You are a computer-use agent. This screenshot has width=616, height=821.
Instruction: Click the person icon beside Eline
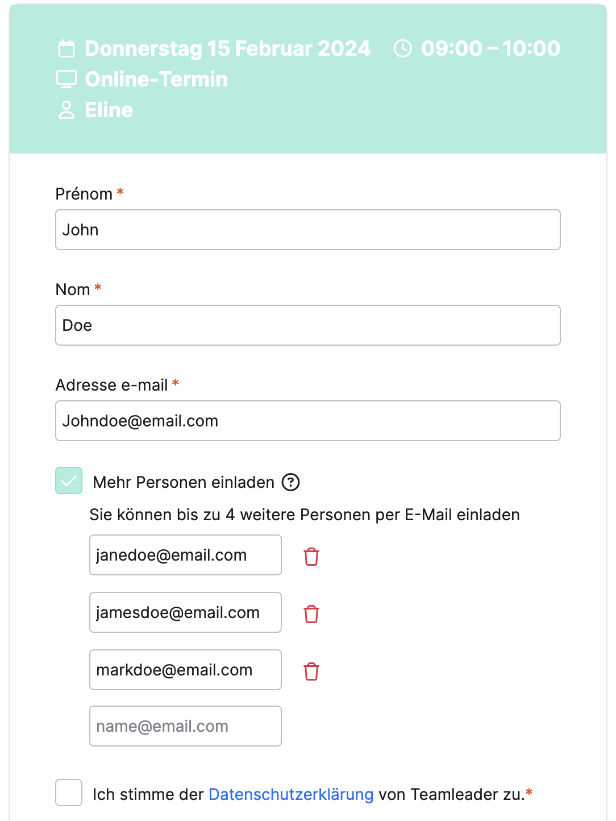click(x=66, y=110)
